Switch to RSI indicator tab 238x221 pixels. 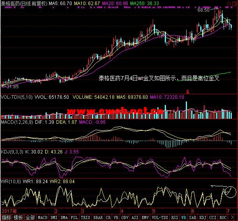coord(175,217)
